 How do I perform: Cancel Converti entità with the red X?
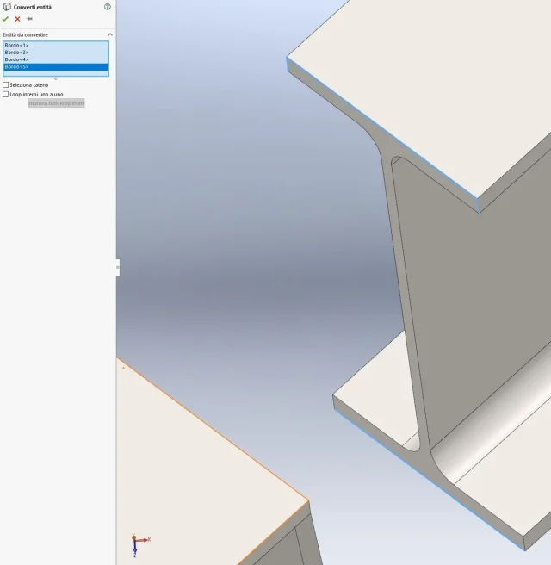coord(17,19)
